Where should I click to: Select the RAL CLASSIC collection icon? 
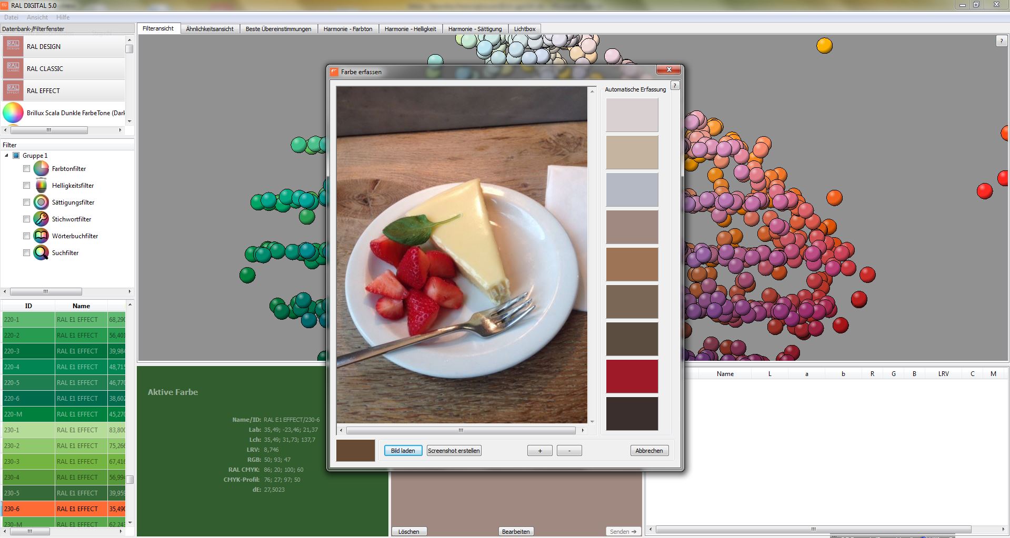[13, 68]
